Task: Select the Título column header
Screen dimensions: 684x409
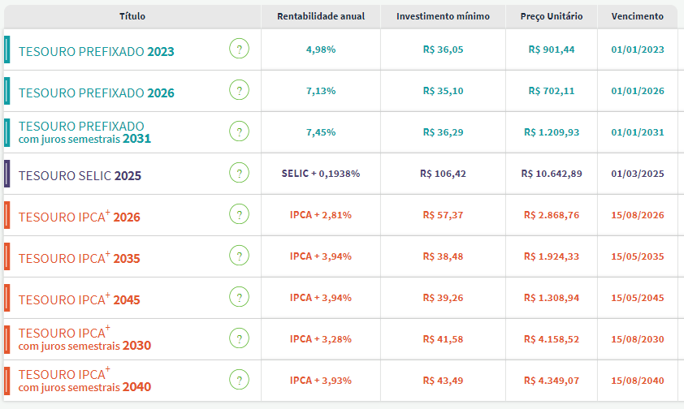Action: tap(132, 16)
